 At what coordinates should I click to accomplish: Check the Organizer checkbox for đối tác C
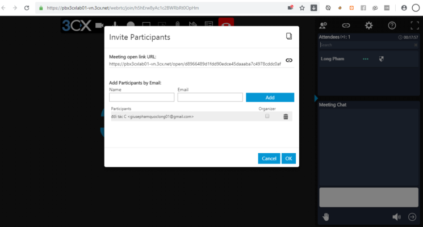267,116
